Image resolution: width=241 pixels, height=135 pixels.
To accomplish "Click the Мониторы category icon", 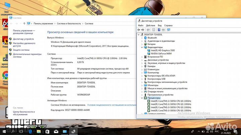I will (145, 85).
